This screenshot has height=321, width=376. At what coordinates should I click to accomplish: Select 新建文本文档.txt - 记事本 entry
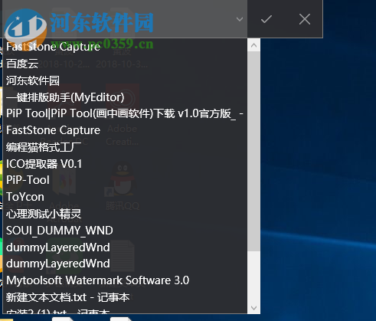125,297
